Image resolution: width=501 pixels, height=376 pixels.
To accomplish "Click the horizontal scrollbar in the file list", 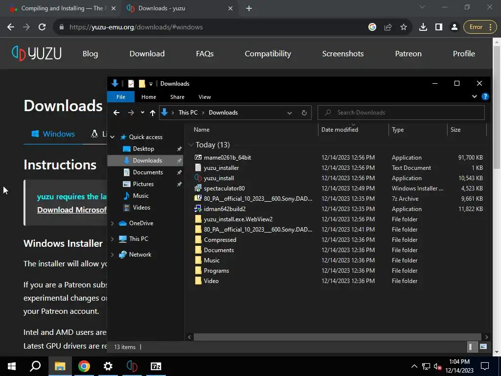I will click(338, 337).
